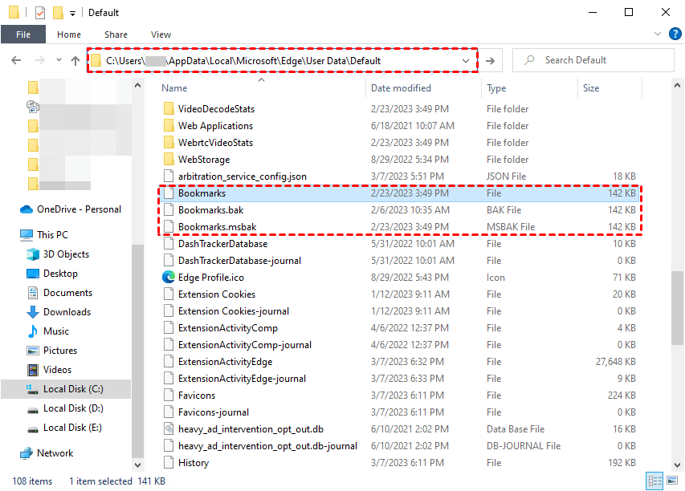Select the Extension Cookies-journal file
The image size is (685, 491).
point(400,311)
